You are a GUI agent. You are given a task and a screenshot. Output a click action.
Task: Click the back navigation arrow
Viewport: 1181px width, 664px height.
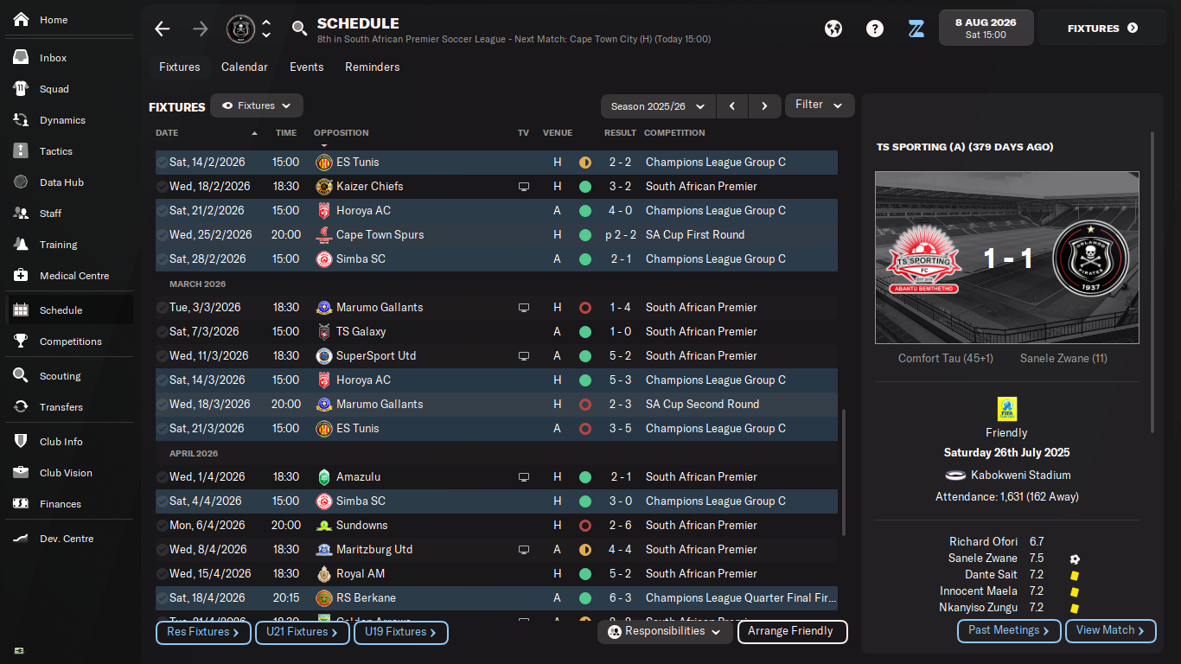pos(163,29)
